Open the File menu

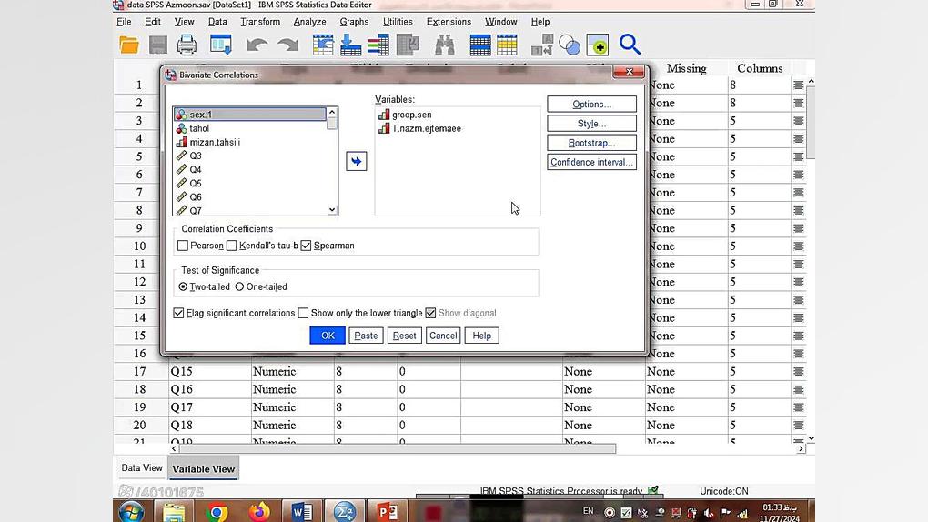coord(124,22)
